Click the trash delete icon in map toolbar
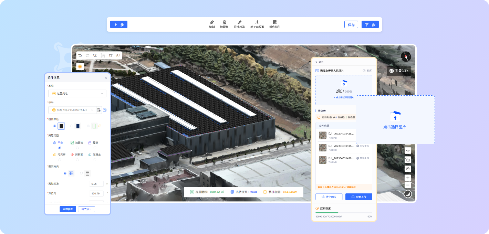 [111, 55]
